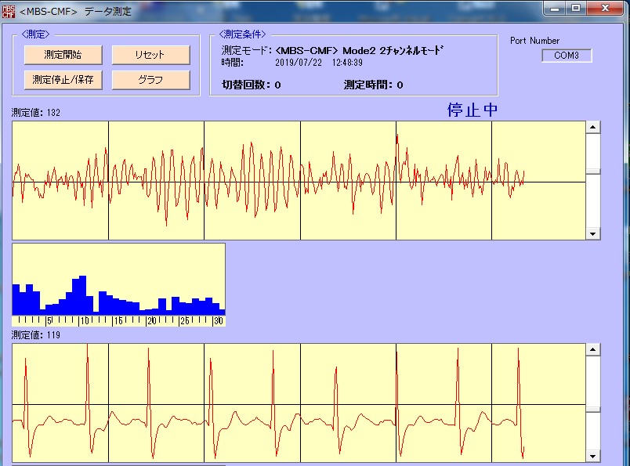Click the 測定開始 button
Screen dimensions: 630x466
coord(63,55)
